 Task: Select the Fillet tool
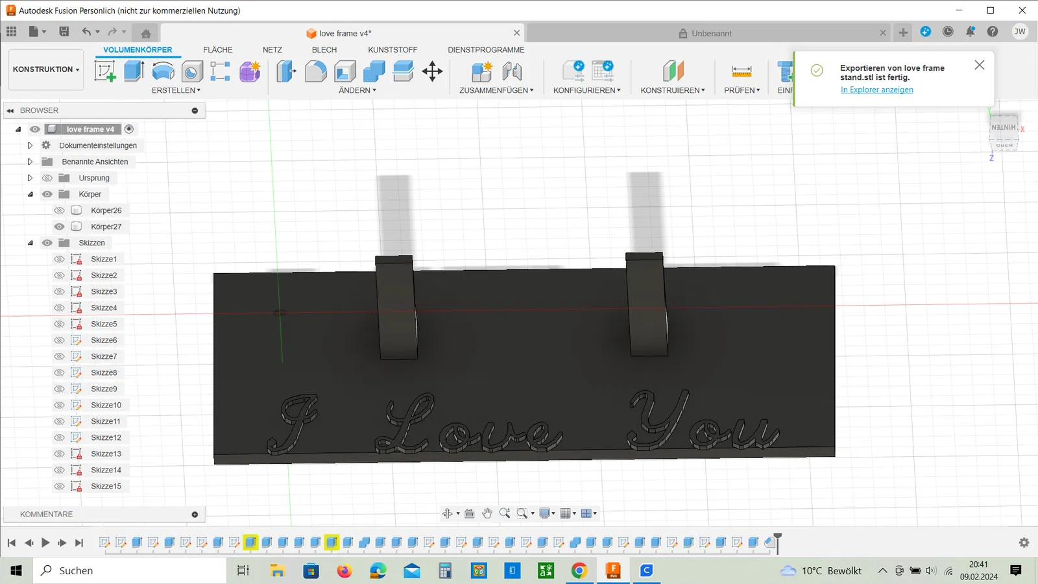click(315, 71)
